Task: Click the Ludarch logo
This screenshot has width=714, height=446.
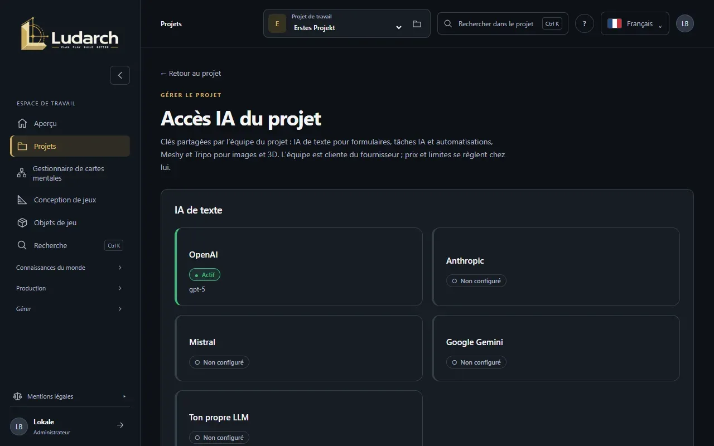Action: (x=70, y=34)
